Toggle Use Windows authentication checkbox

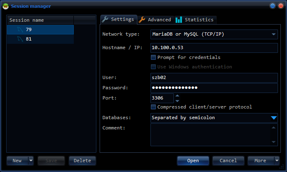click(x=153, y=67)
